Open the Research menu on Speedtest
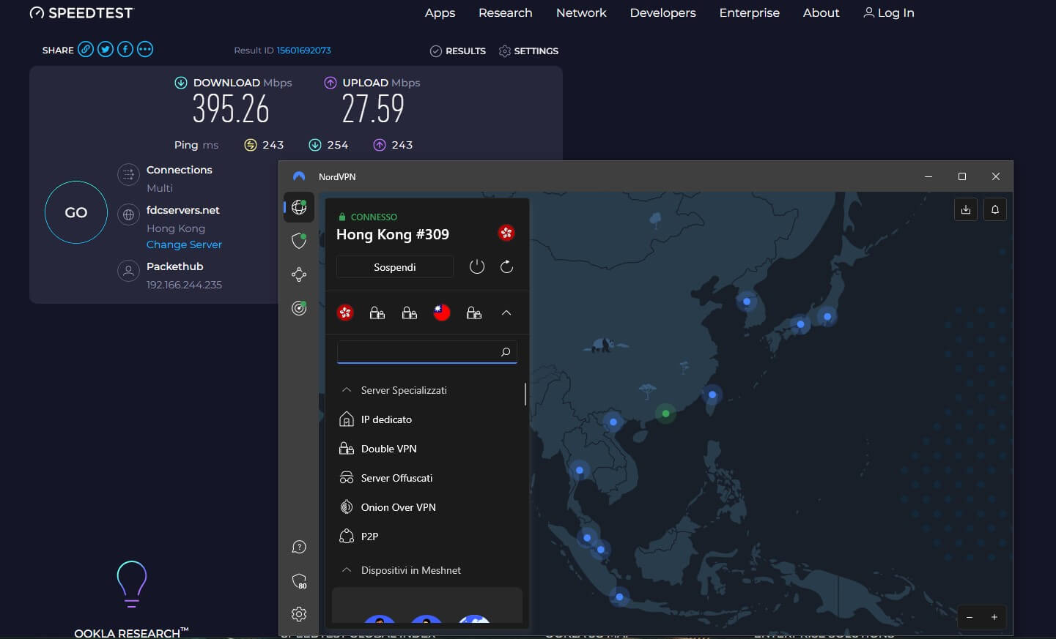 coord(505,13)
